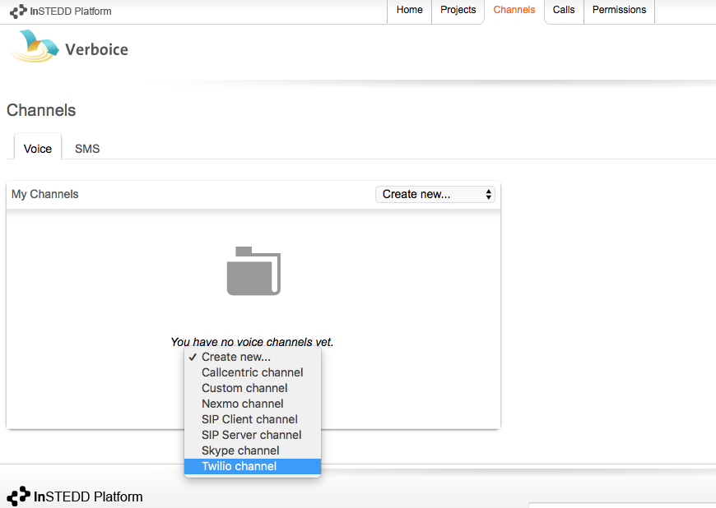Image resolution: width=716 pixels, height=508 pixels.
Task: Open the Create new... dropdown
Action: [435, 194]
